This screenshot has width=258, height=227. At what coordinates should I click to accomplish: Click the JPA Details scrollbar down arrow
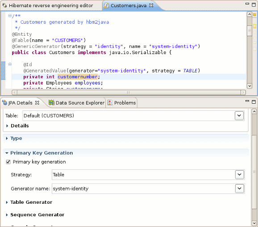click(x=254, y=223)
